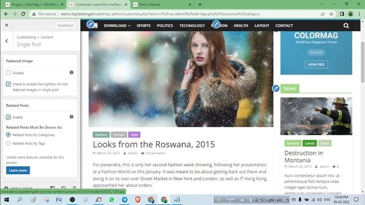Click the edit pencil shortcut over the Fashion menu
Screen dimensions: 365x205
216,24
